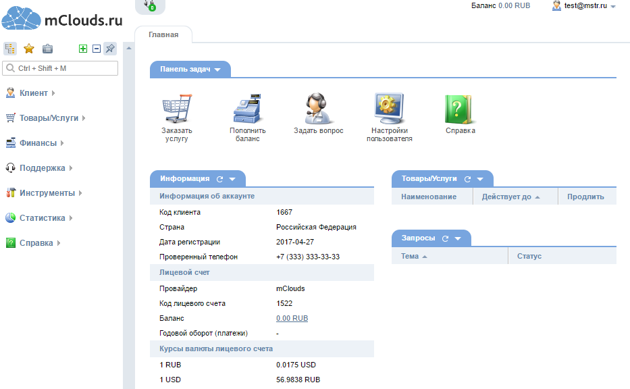
Task: Refresh the Информация panel
Action: coord(219,179)
